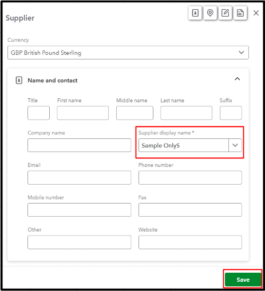This screenshot has width=265, height=291.
Task: Select the Suffix field
Action: [x=231, y=113]
